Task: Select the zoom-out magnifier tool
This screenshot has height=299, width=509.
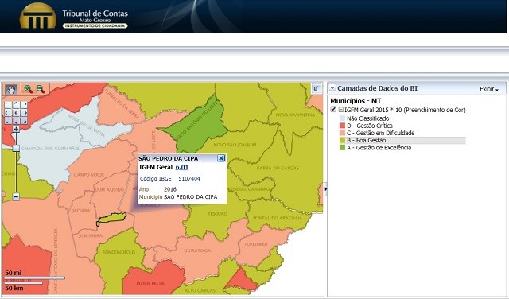Action: point(41,89)
